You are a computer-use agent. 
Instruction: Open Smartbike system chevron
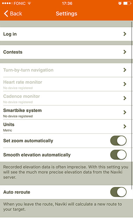pos(125,112)
